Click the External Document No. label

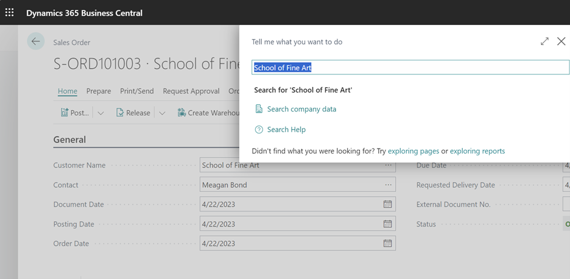[453, 205]
